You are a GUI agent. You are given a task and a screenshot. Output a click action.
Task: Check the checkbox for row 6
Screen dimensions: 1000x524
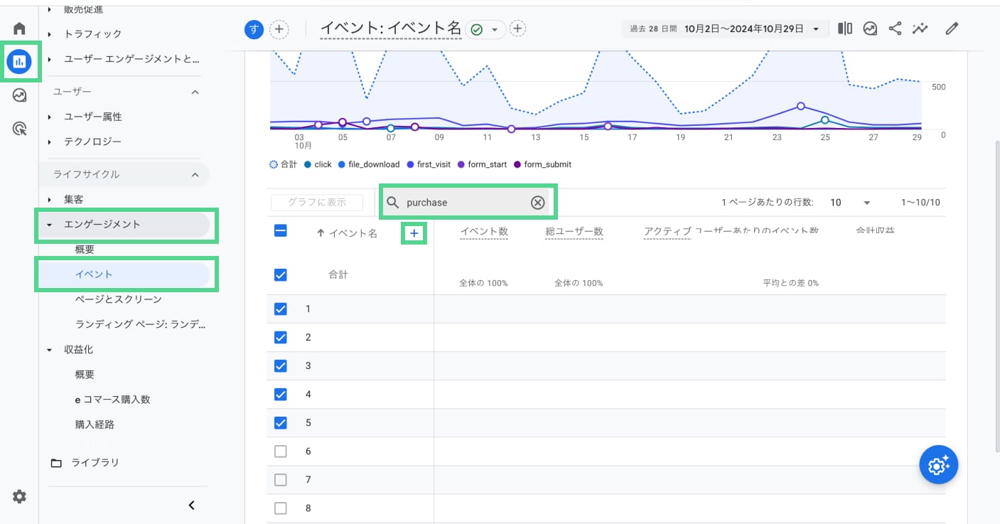point(280,451)
